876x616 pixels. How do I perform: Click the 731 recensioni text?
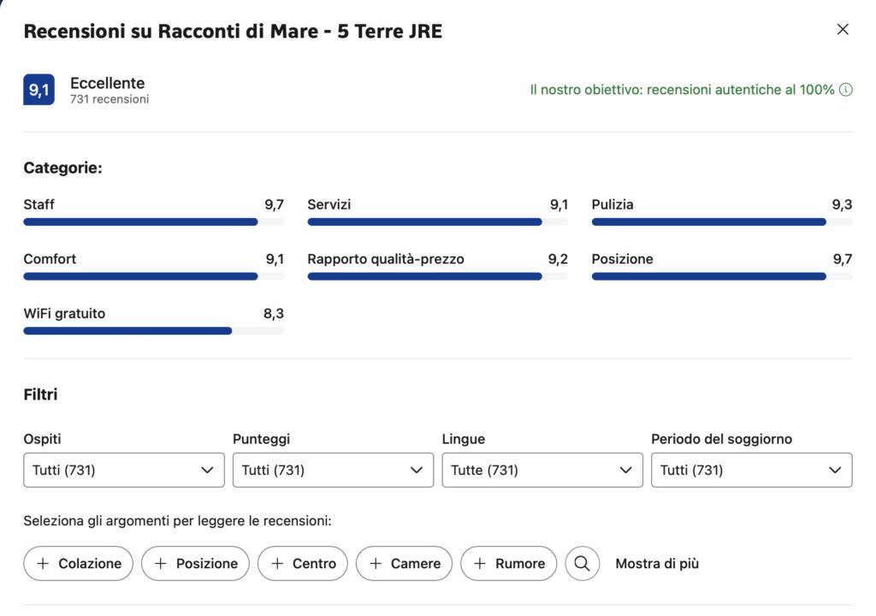(x=109, y=99)
